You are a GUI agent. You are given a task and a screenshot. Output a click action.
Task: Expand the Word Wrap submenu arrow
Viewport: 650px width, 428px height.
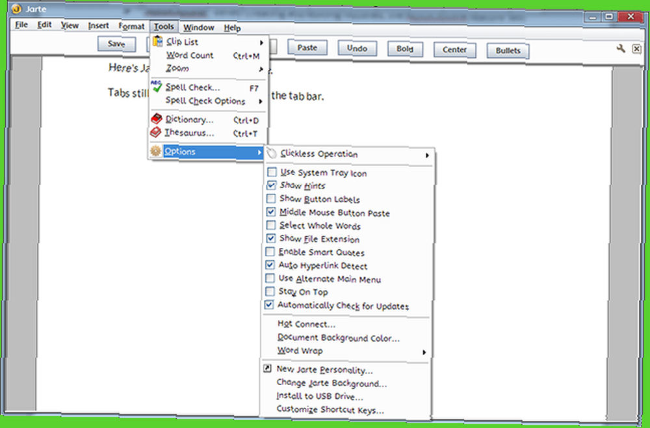tap(424, 352)
